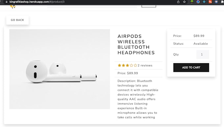Click the Airpods Wireless Bluetooth Headphones title
The width and height of the screenshot is (224, 127).
[136, 44]
